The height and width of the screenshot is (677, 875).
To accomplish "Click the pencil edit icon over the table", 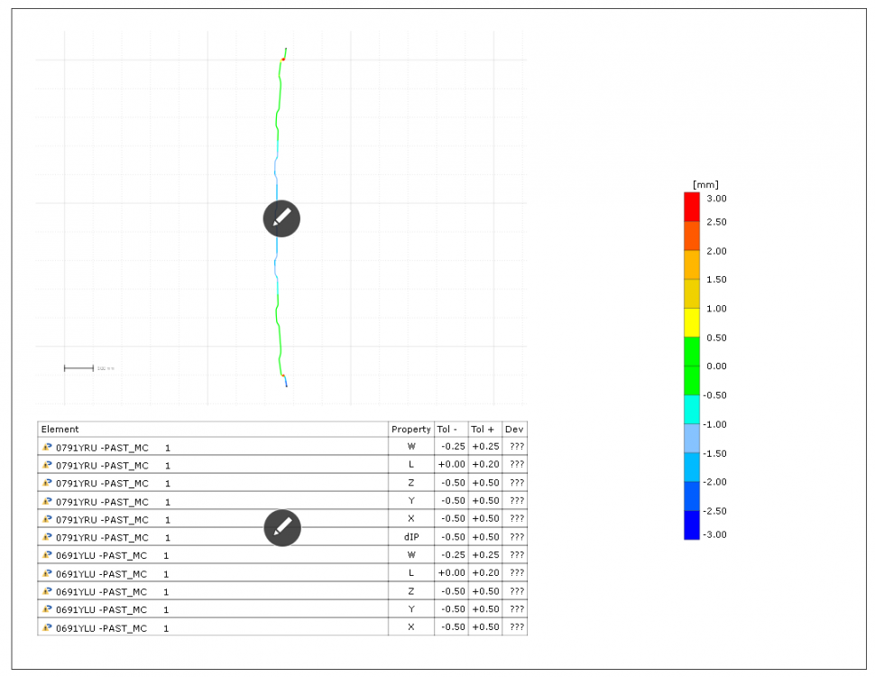I will pyautogui.click(x=281, y=527).
